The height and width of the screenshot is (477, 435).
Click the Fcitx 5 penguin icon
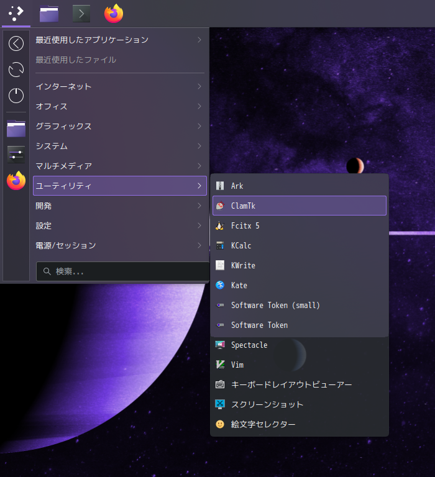point(220,225)
